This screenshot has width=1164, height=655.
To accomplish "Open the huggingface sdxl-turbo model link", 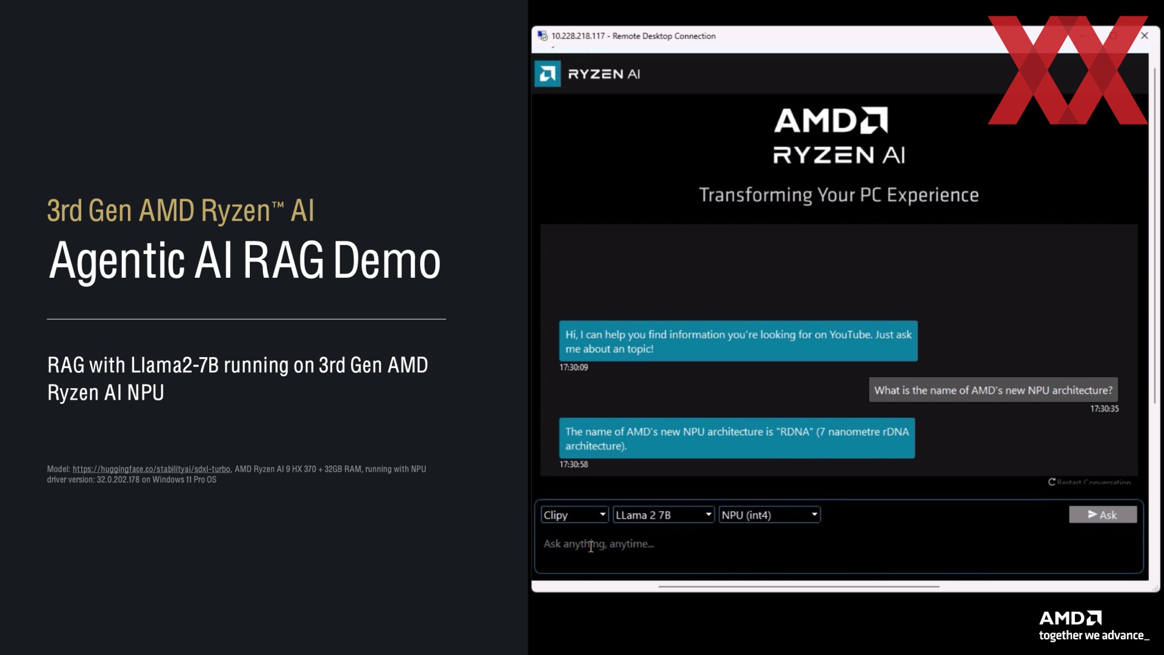I will click(152, 469).
